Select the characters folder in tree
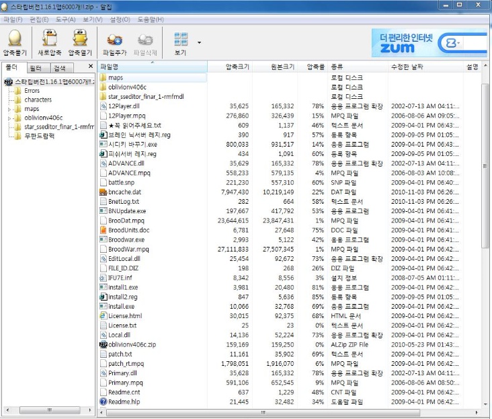This screenshot has height=419, width=492. click(38, 100)
